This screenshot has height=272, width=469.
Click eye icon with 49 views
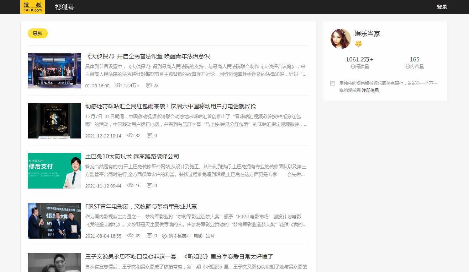tap(130, 235)
